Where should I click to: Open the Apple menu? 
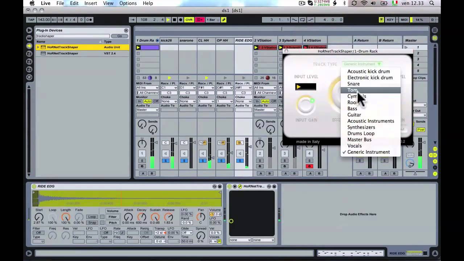(x=32, y=3)
